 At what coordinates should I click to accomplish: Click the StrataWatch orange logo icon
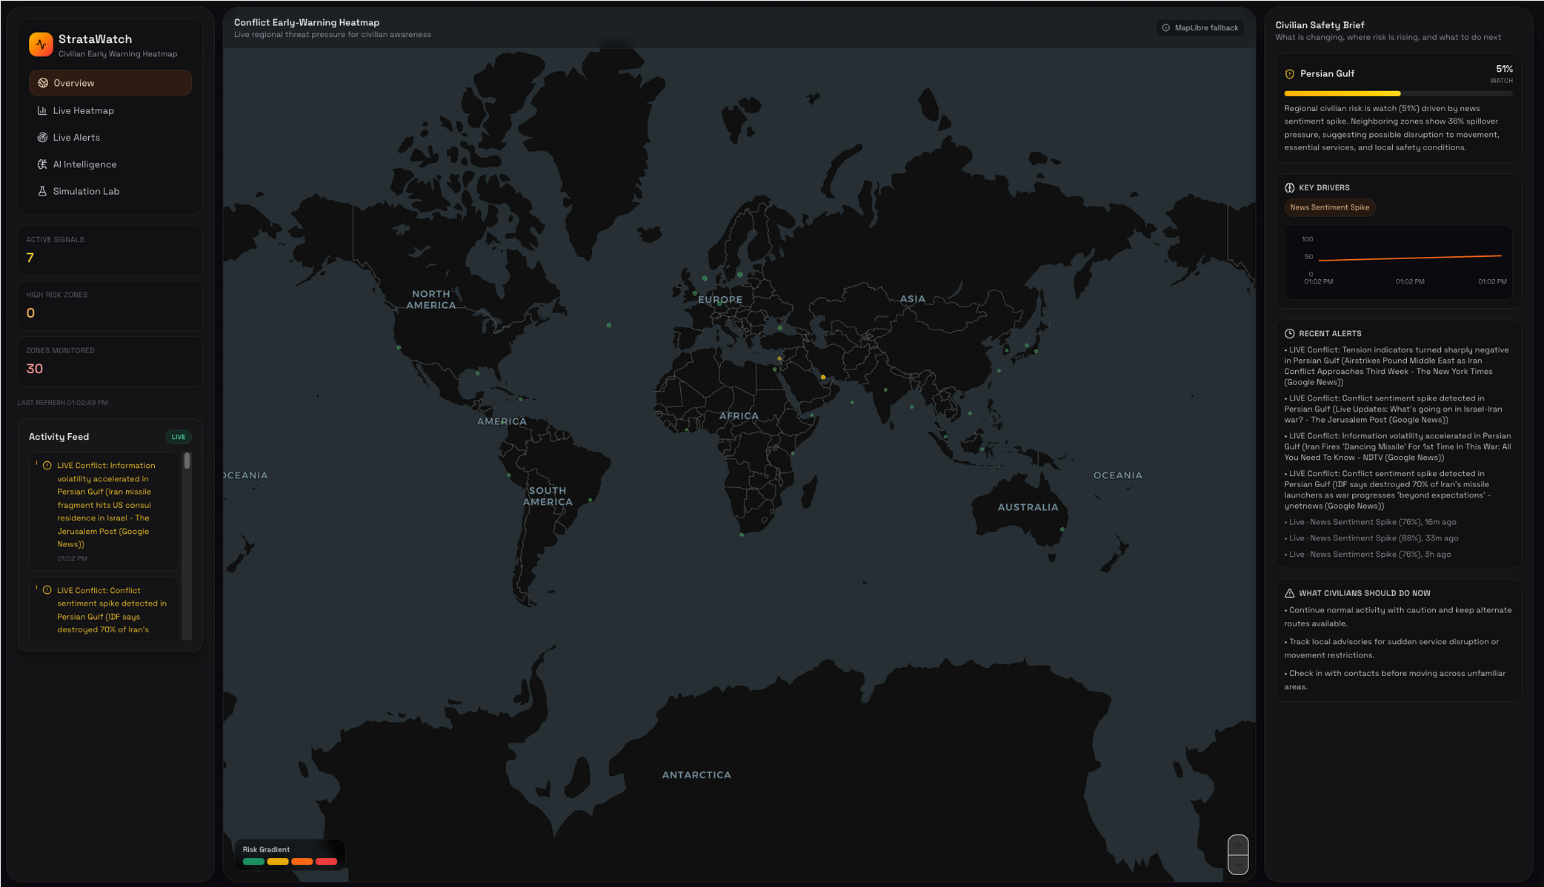[x=41, y=44]
